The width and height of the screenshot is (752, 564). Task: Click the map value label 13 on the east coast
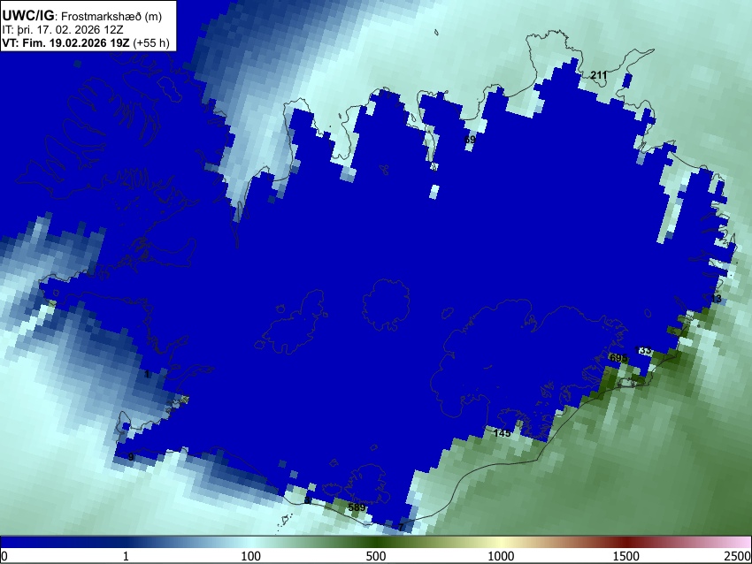(716, 299)
